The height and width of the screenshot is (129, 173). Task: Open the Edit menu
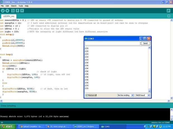(7, 6)
